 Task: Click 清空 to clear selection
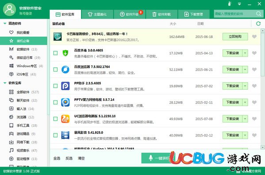(81, 158)
